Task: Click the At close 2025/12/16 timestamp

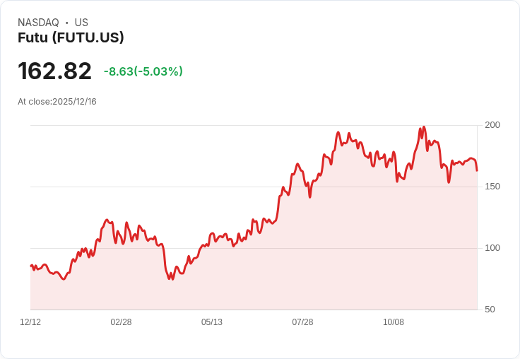Action: [57, 102]
